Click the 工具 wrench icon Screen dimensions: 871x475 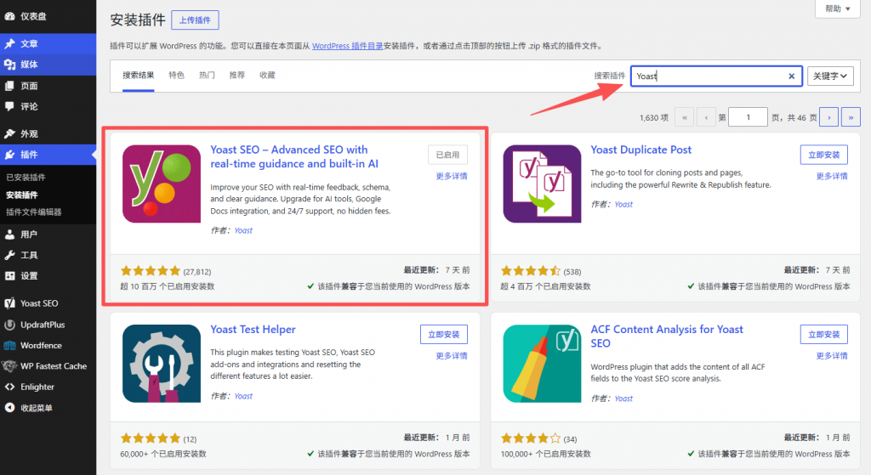[9, 255]
